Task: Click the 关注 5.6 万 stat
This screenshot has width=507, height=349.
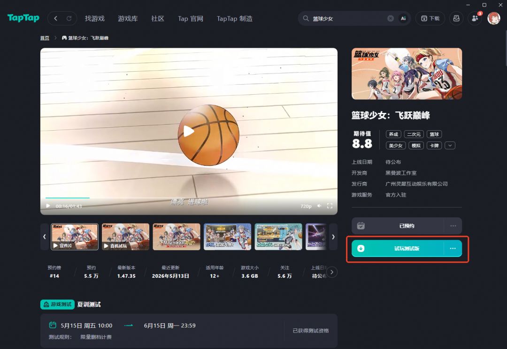Action: point(284,272)
